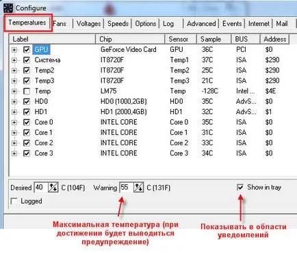Click the SpeedFan icon in the title bar
Image resolution: width=297 pixels, height=253 pixels.
8,8
